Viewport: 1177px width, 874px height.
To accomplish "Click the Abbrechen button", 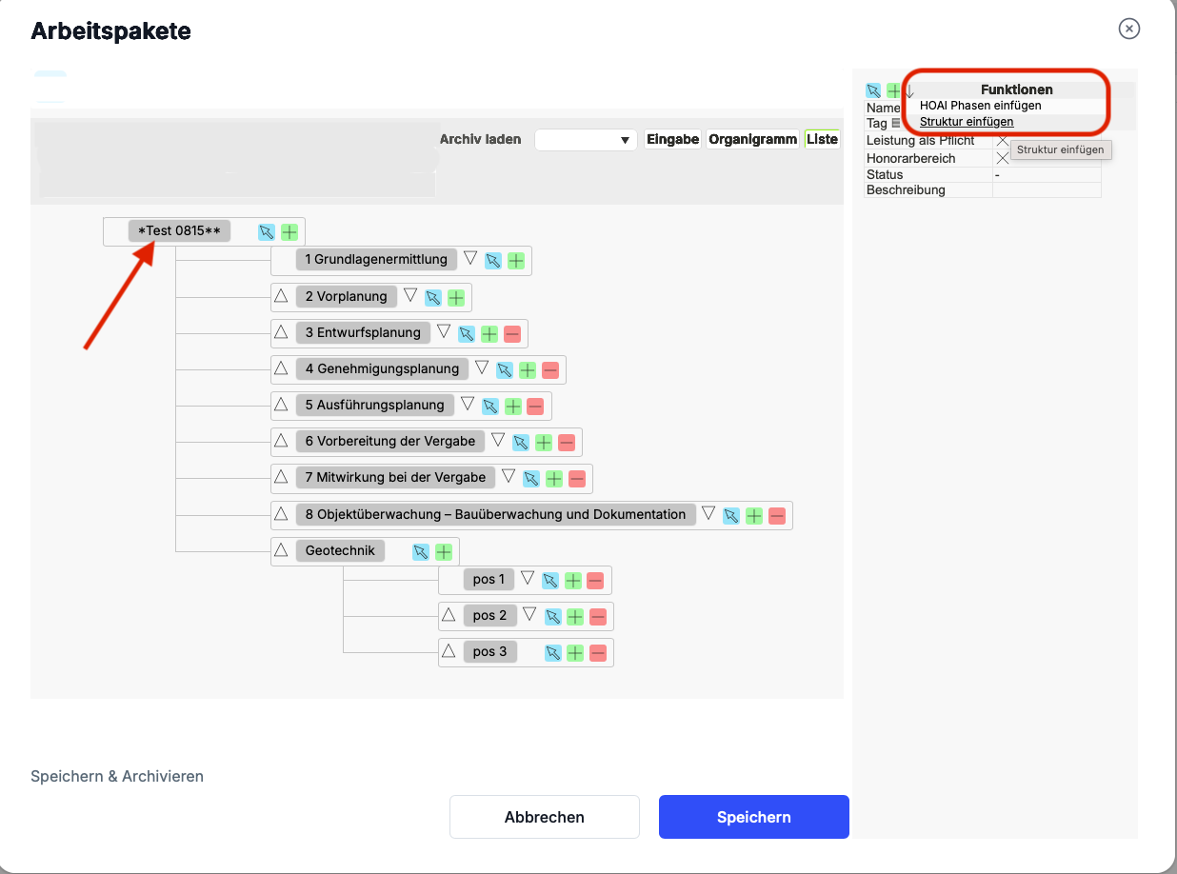I will pos(545,817).
